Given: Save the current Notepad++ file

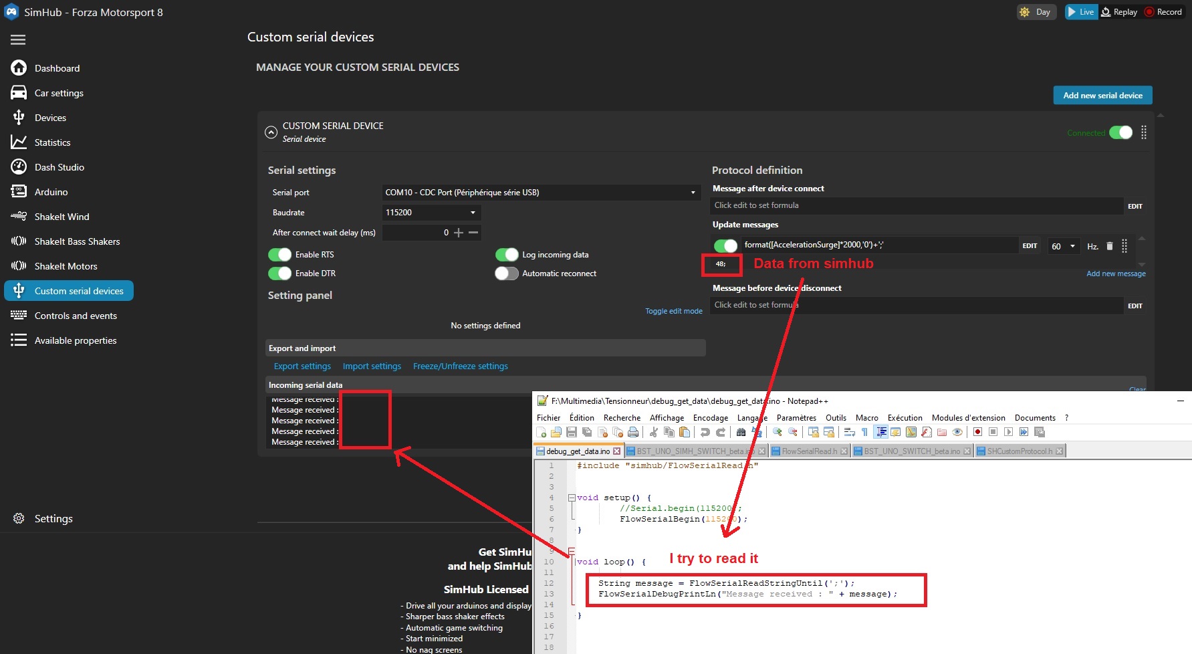Looking at the screenshot, I should click(572, 432).
